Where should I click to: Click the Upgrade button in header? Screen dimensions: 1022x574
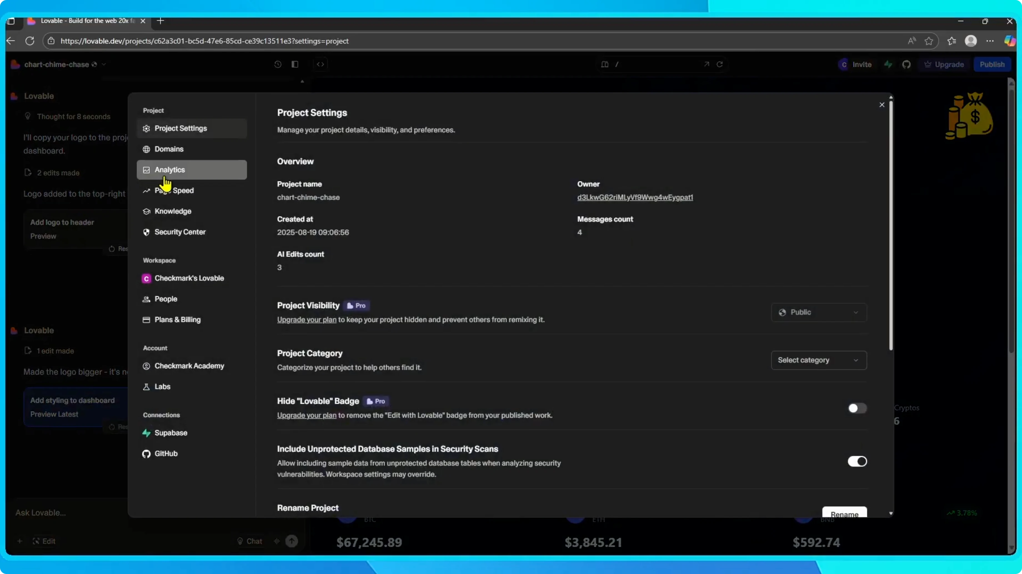tap(944, 64)
